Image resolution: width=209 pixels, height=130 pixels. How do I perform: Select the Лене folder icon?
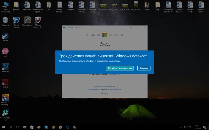147,6
